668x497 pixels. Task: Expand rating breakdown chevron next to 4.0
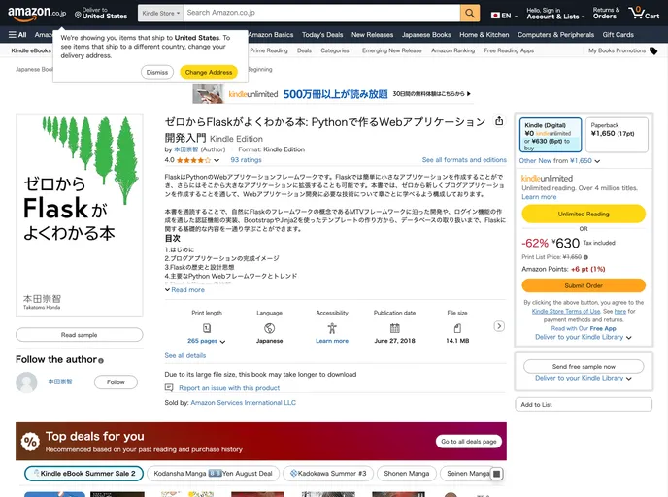[x=217, y=160]
